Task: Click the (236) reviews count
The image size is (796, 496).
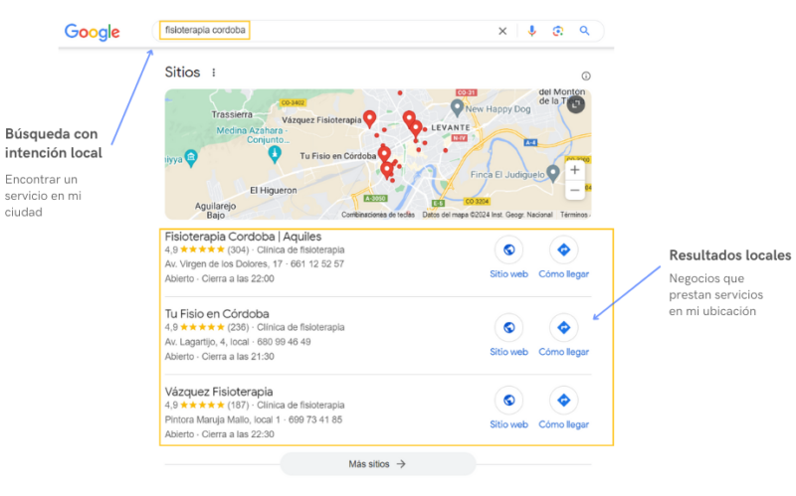Action: (238, 328)
